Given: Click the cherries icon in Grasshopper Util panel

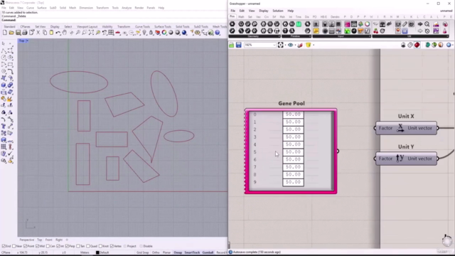Looking at the screenshot, I should pos(376,31).
